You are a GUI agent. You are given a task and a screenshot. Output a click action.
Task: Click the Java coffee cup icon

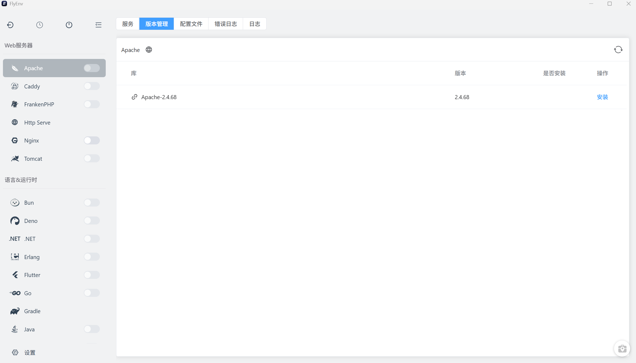[x=15, y=329]
